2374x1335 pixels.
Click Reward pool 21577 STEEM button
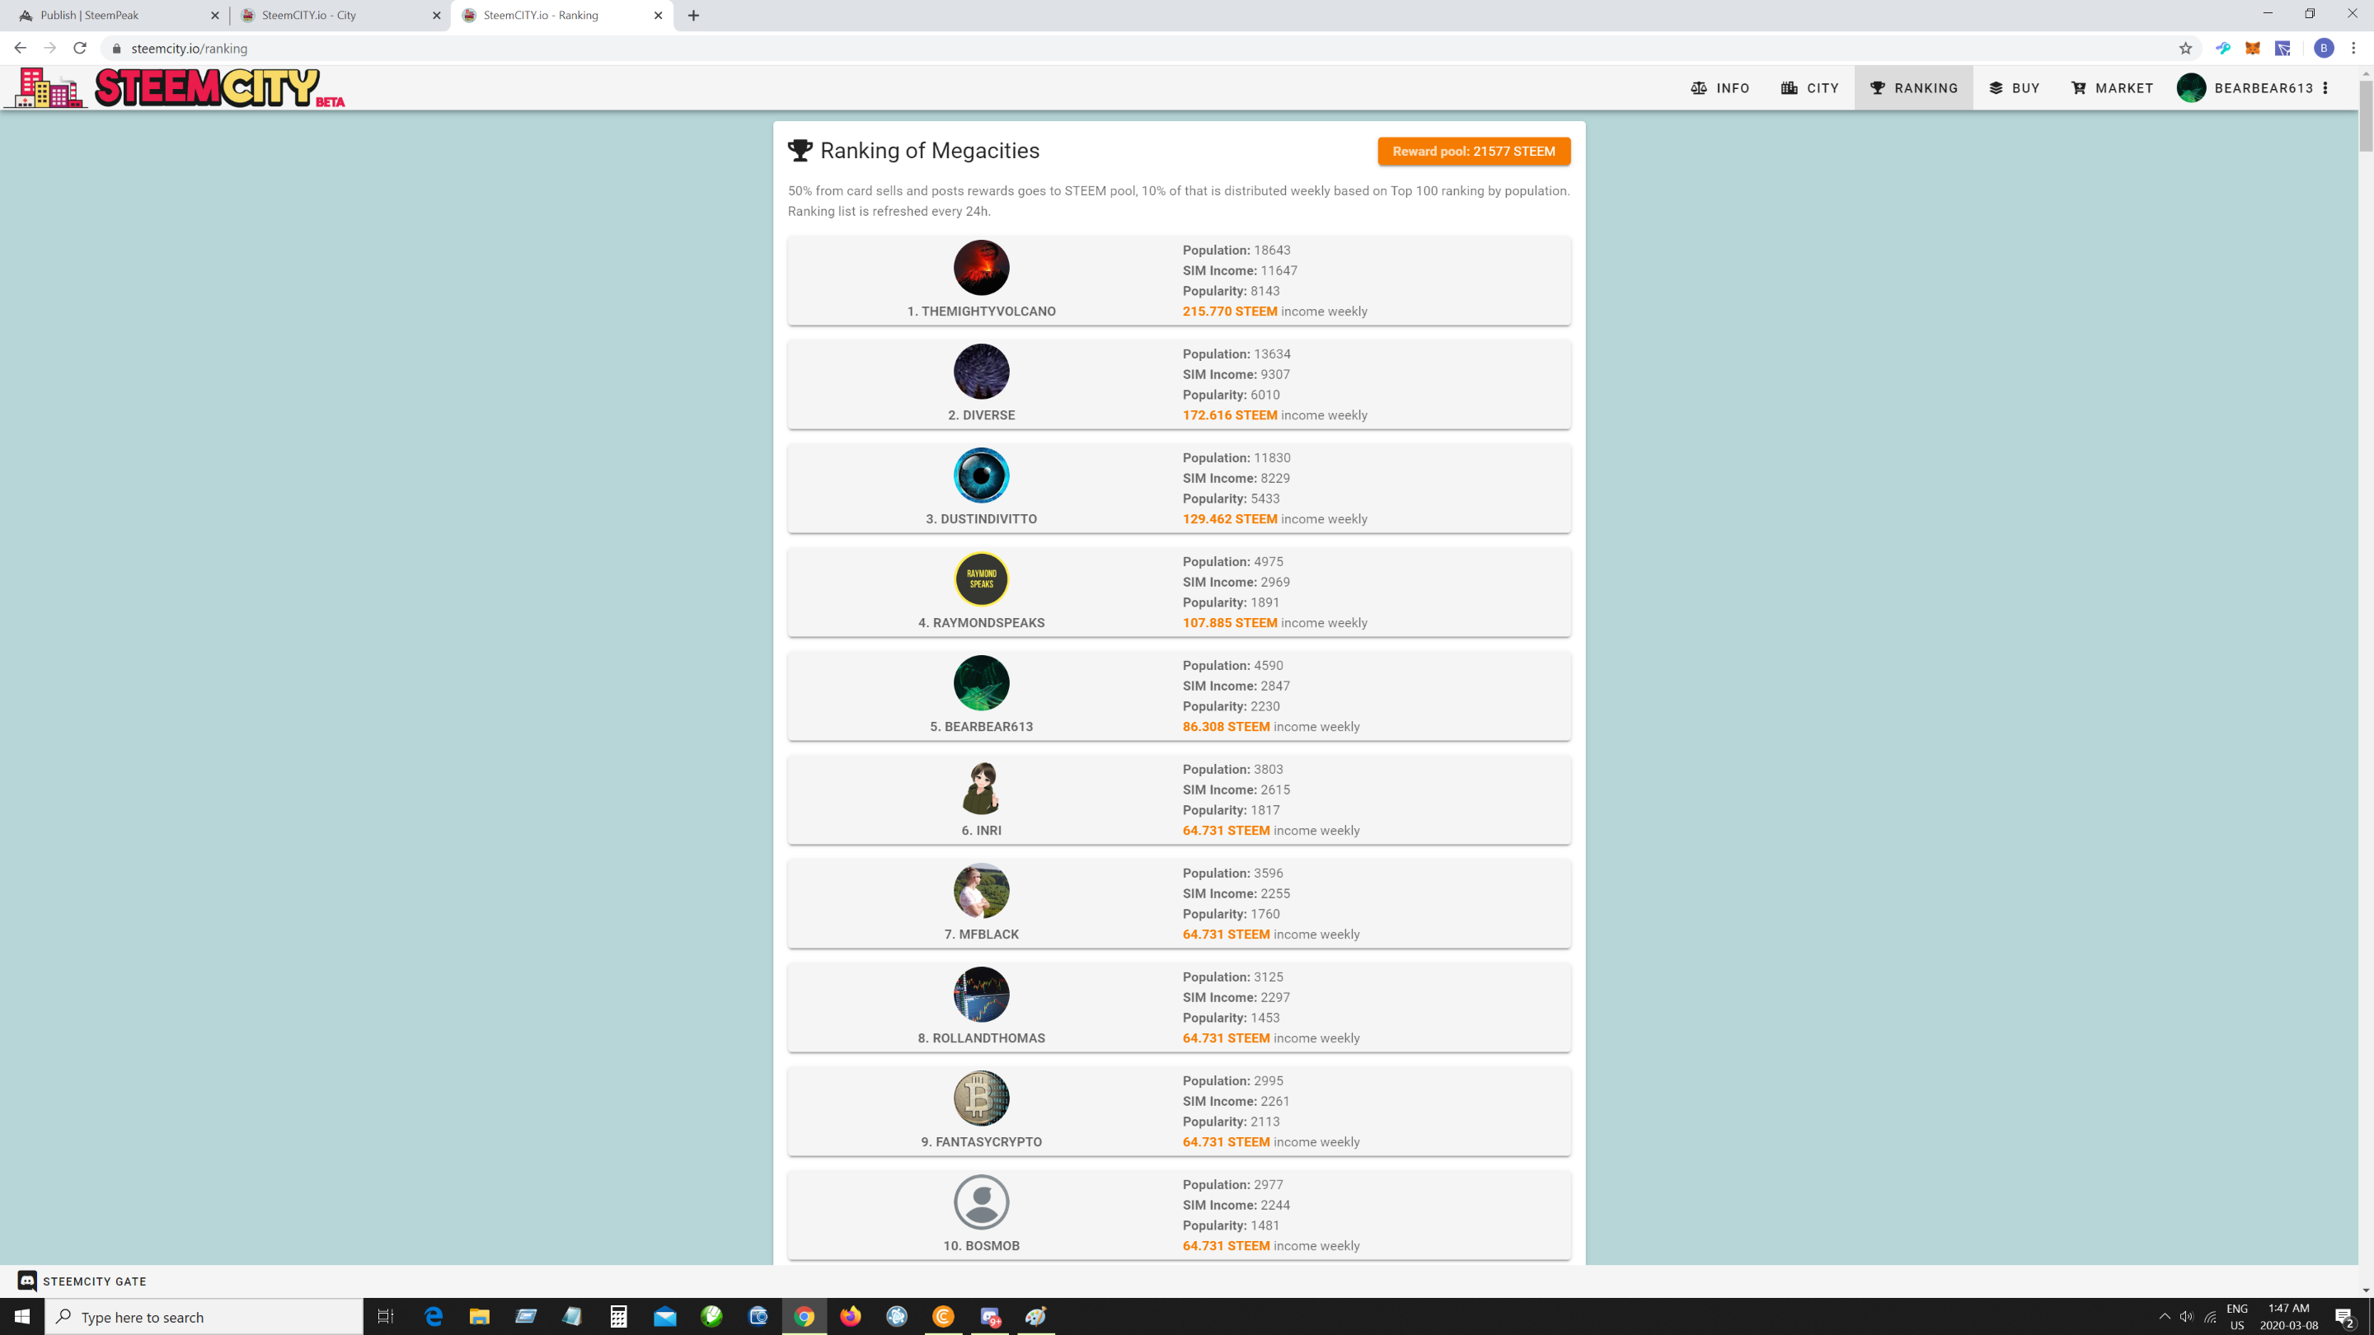pos(1473,151)
